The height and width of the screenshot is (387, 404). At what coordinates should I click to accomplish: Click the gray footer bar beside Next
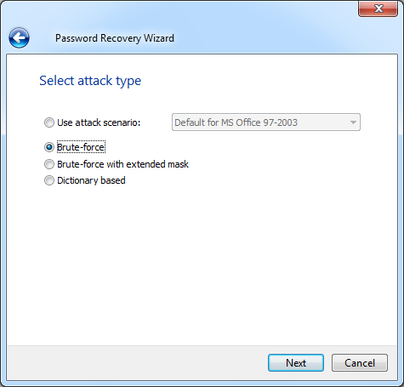(x=136, y=362)
